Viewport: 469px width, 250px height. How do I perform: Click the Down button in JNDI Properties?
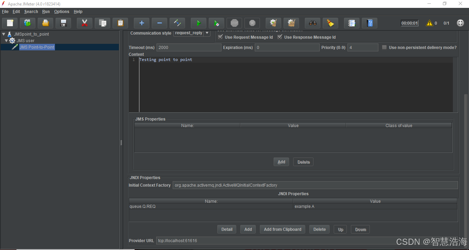[360, 229]
